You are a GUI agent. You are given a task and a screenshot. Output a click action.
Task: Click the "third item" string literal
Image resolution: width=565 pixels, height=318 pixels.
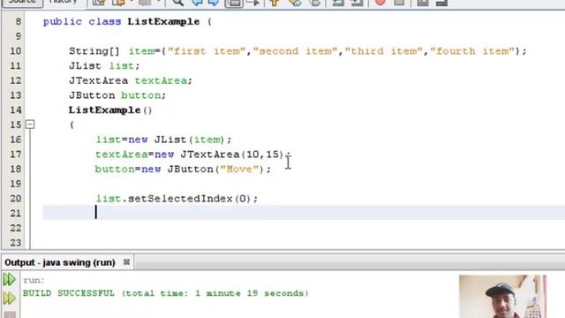[x=384, y=51]
